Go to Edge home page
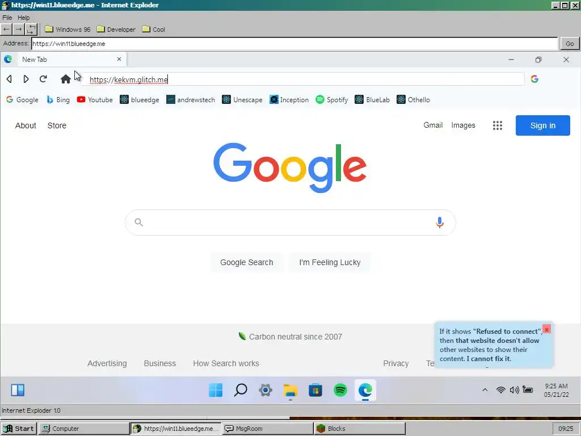The width and height of the screenshot is (581, 436). coord(66,79)
